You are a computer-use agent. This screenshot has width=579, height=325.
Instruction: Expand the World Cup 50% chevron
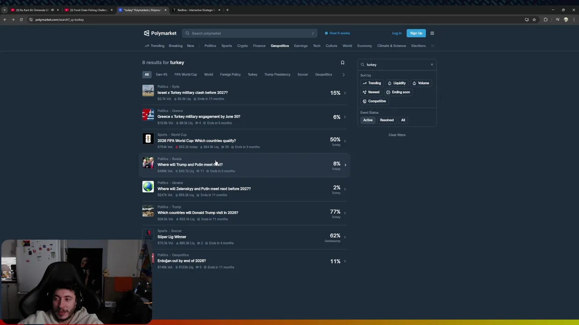tap(345, 141)
